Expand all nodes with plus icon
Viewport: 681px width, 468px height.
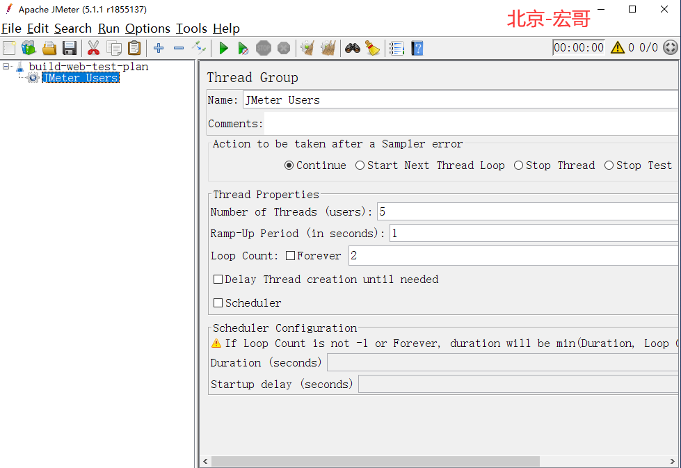(159, 48)
